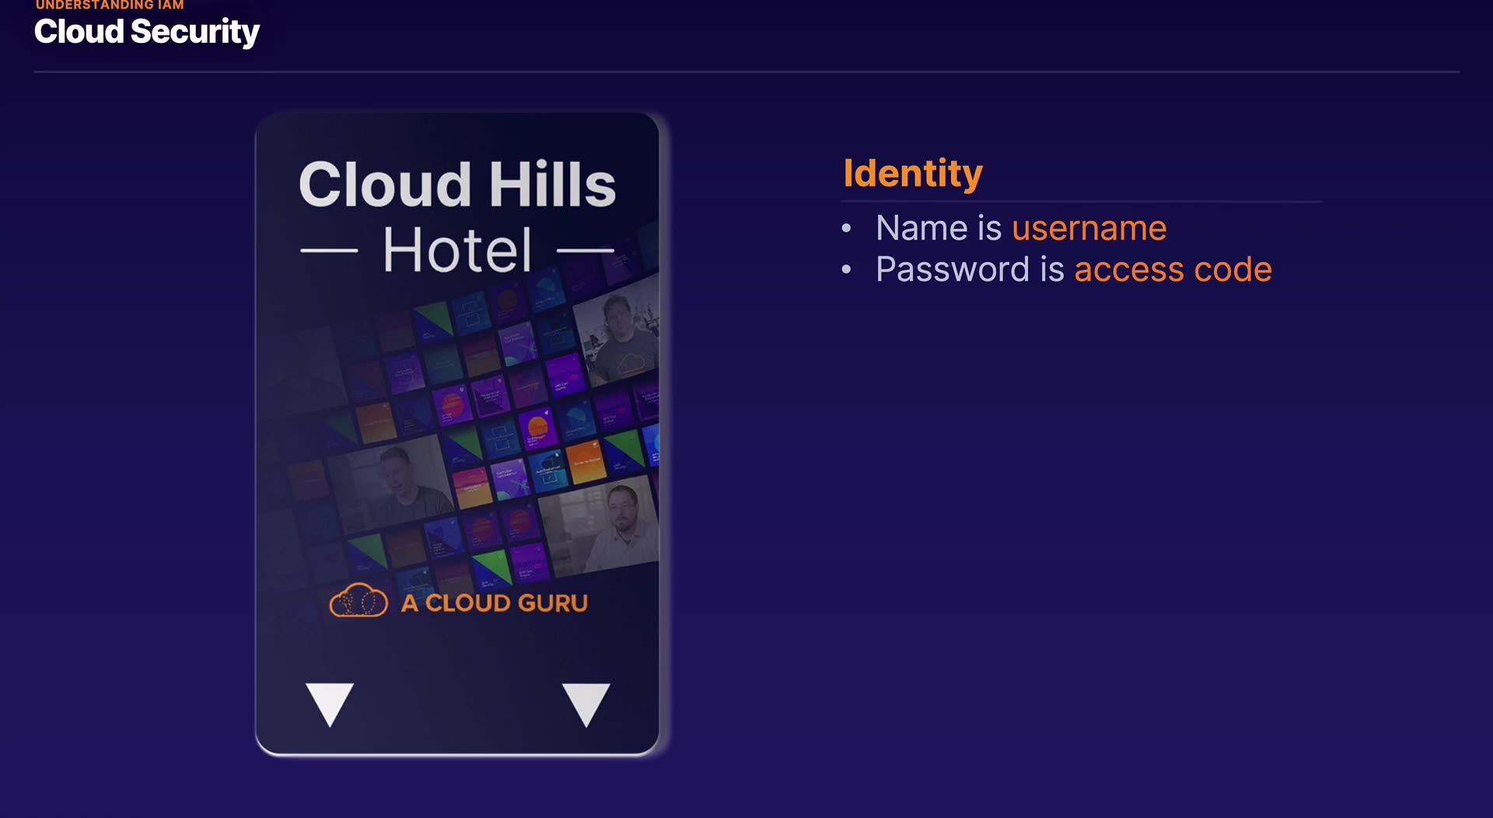1493x818 pixels.
Task: Click the "Name is" bullet text
Action: 939,229
